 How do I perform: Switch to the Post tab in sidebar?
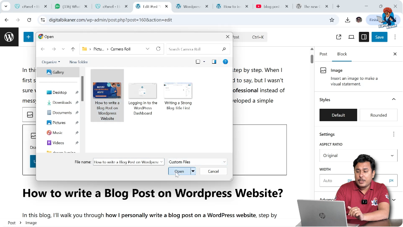(323, 54)
